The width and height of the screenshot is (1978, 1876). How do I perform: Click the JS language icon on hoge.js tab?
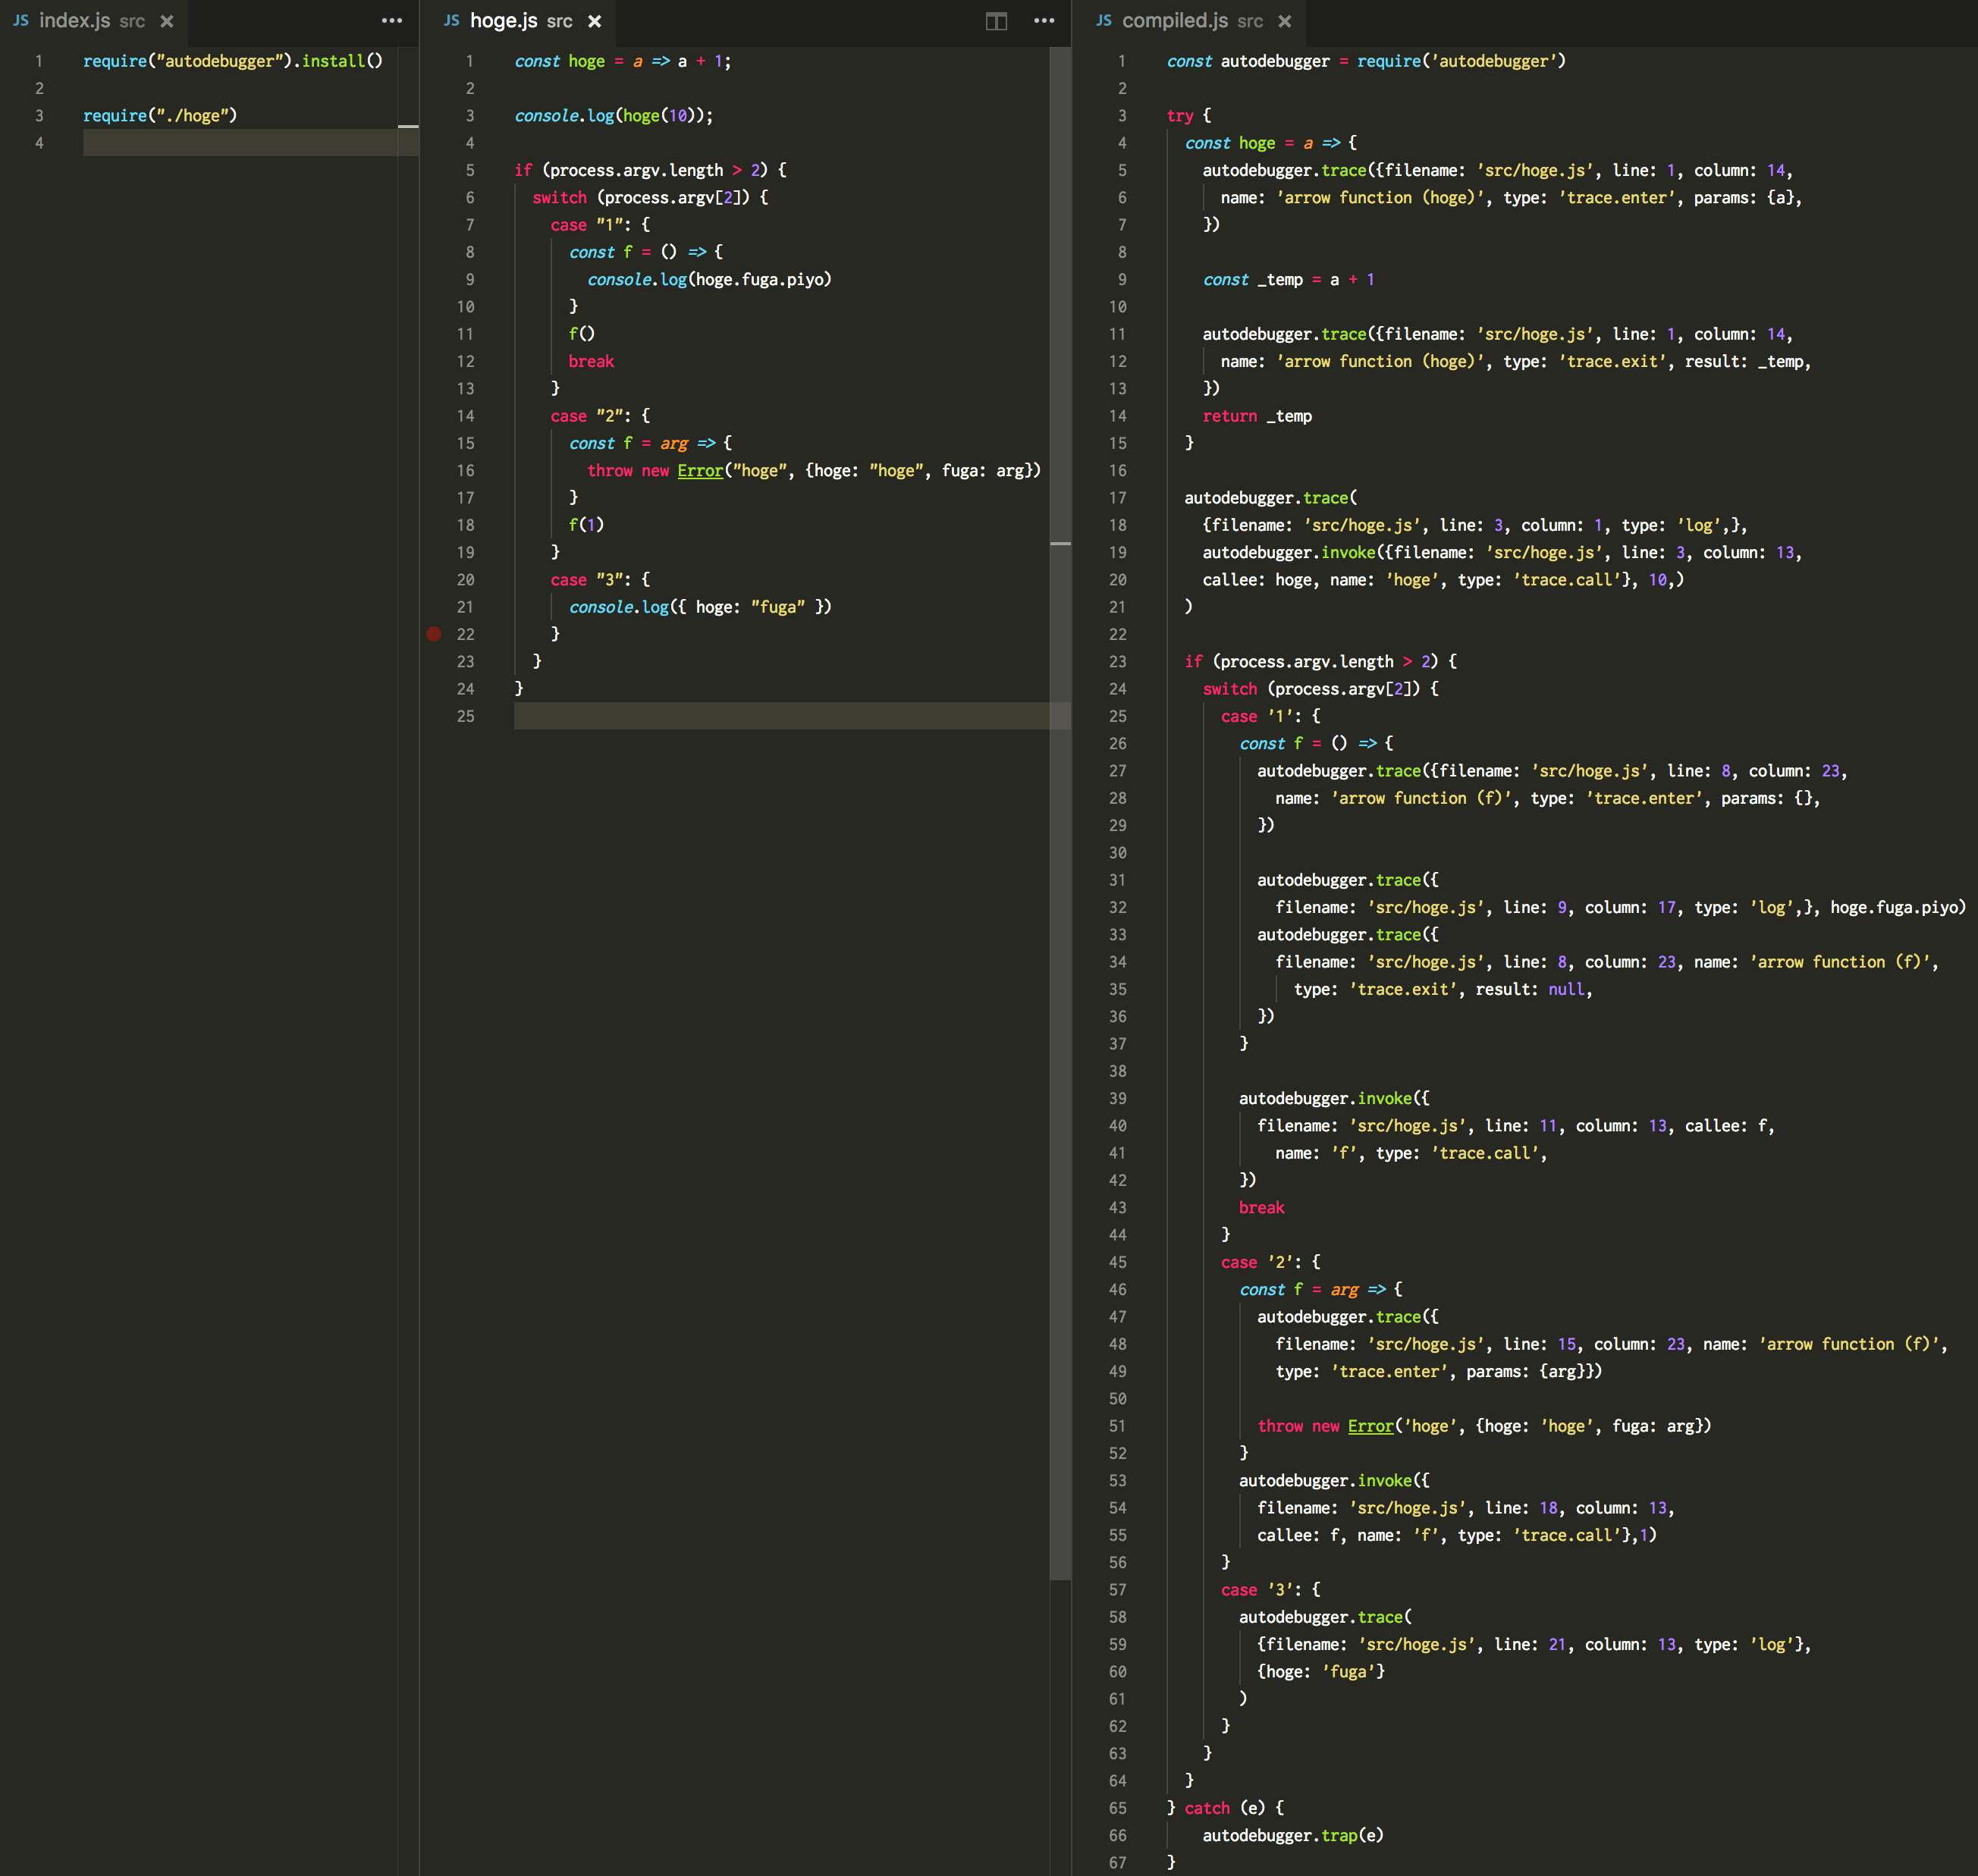451,20
